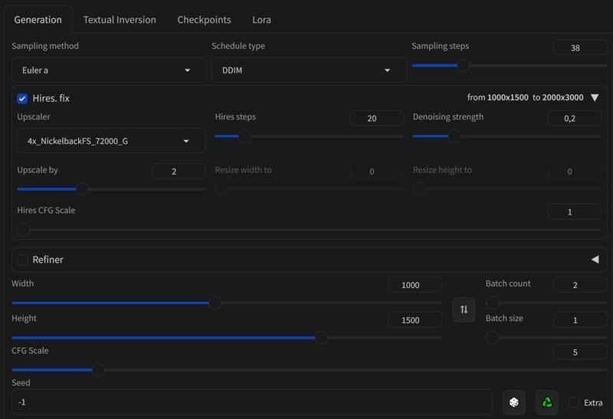This screenshot has height=419, width=613.
Task: Open the Schedule type DDIM dropdown
Action: 309,70
